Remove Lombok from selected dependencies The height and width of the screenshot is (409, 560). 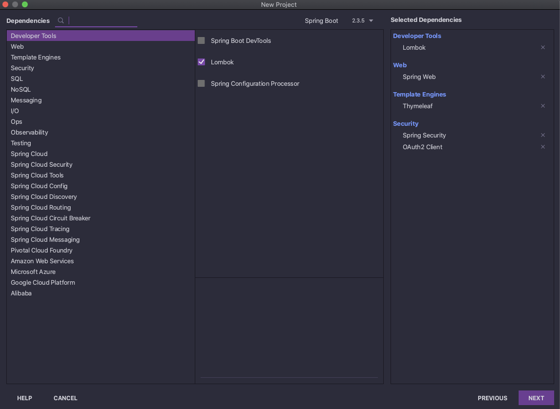542,47
